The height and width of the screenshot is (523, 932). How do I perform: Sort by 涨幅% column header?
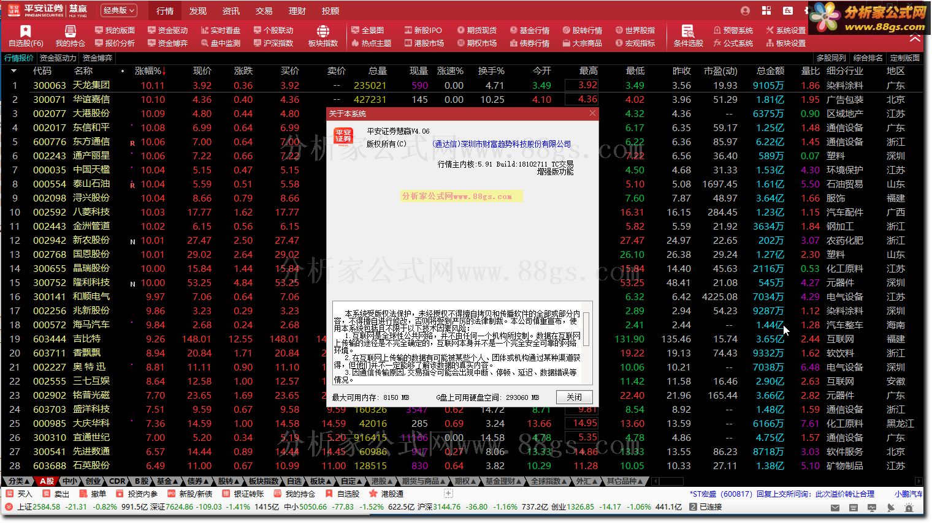click(150, 71)
